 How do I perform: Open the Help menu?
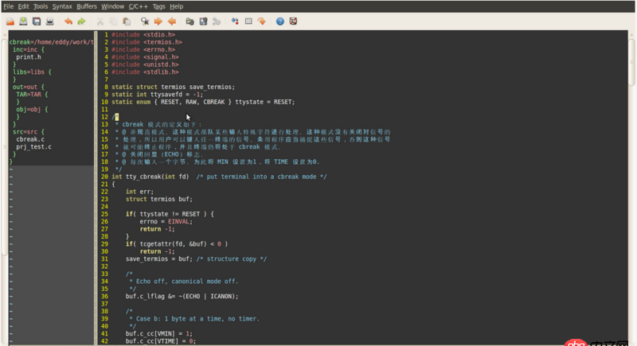pyautogui.click(x=176, y=6)
